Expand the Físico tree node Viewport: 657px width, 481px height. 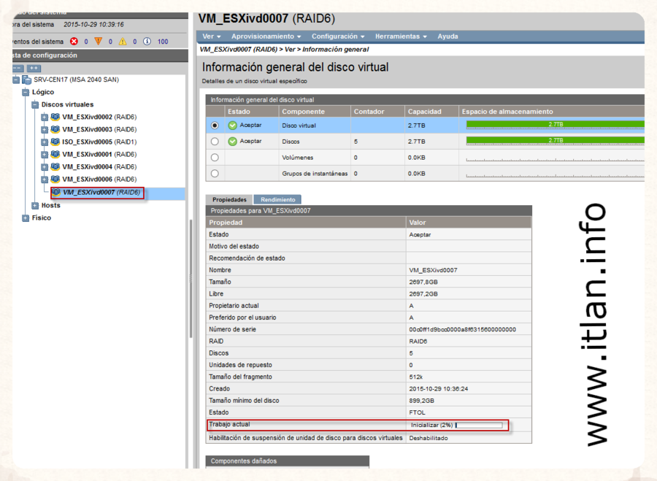(26, 218)
